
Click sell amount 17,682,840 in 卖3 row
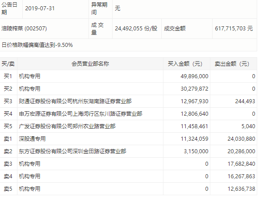tap(241, 164)
